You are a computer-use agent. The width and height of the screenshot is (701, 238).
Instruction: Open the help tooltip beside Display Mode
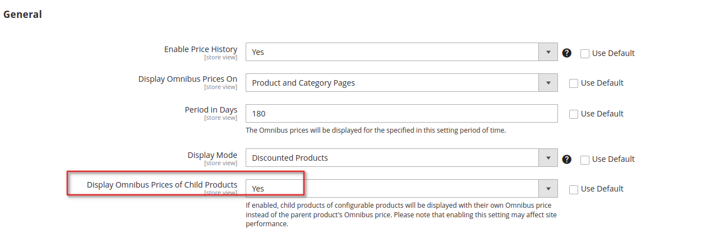pyautogui.click(x=566, y=159)
